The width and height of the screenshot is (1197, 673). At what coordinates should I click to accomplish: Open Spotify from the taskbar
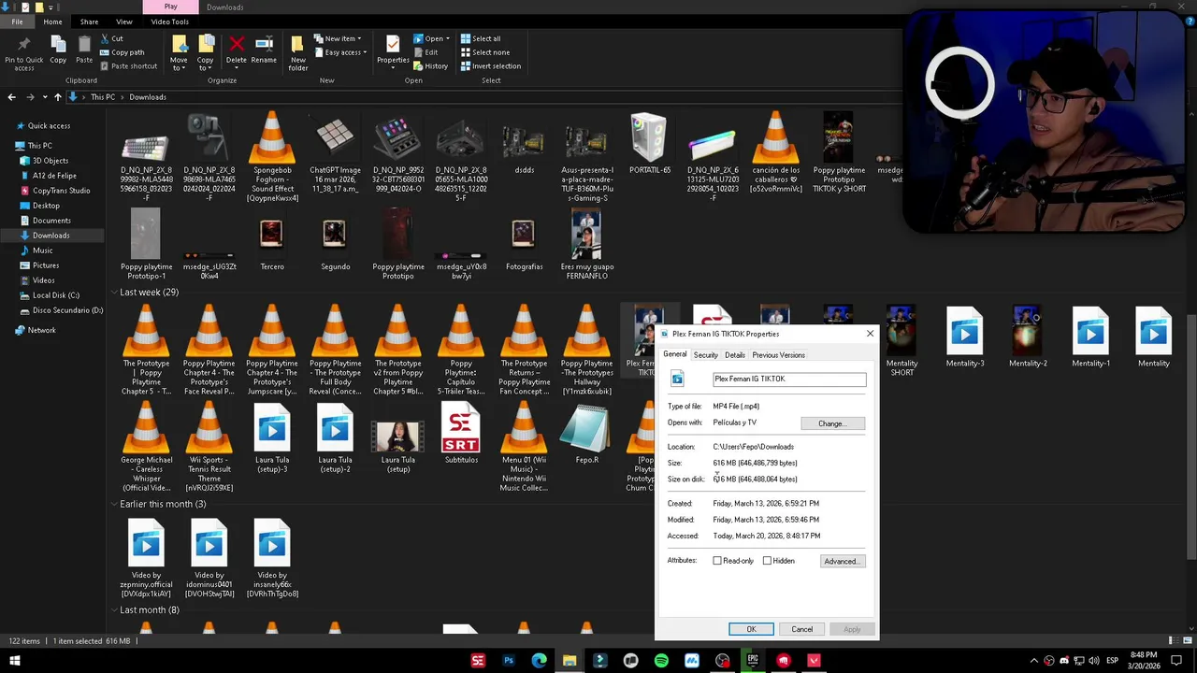pos(661,661)
